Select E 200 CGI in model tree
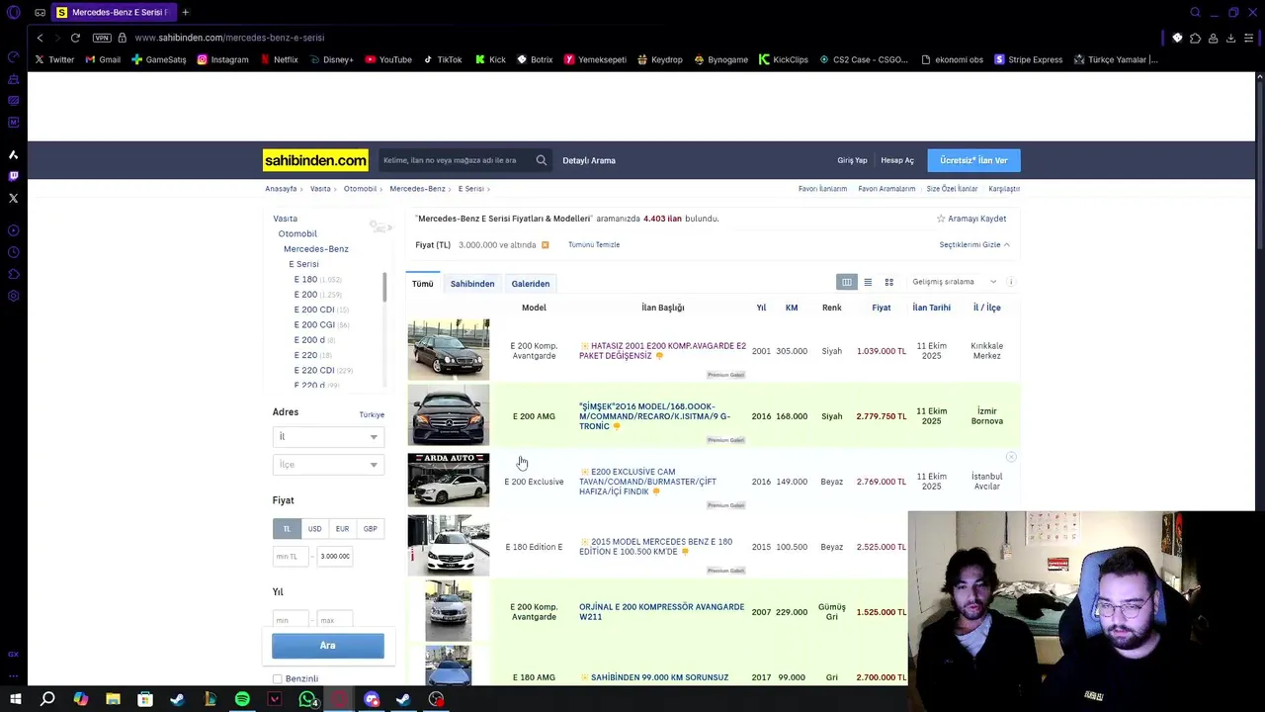Screen dimensions: 1265x712 (x=314, y=324)
